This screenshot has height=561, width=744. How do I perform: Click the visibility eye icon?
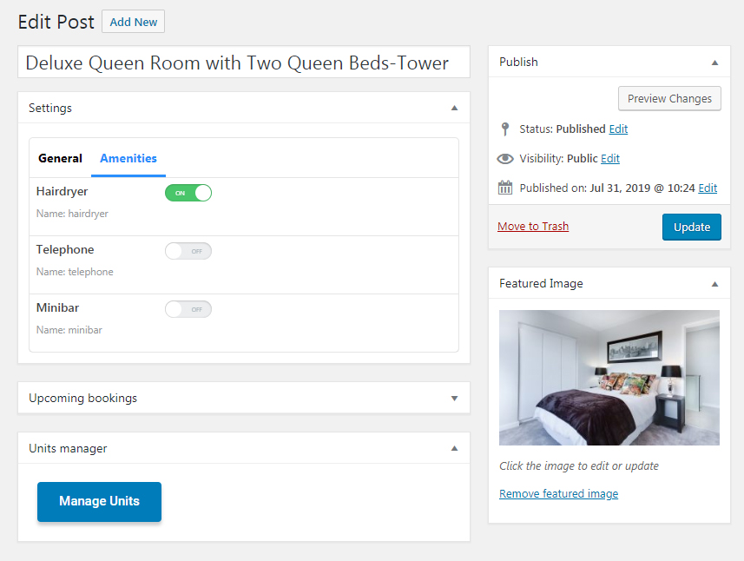(505, 159)
